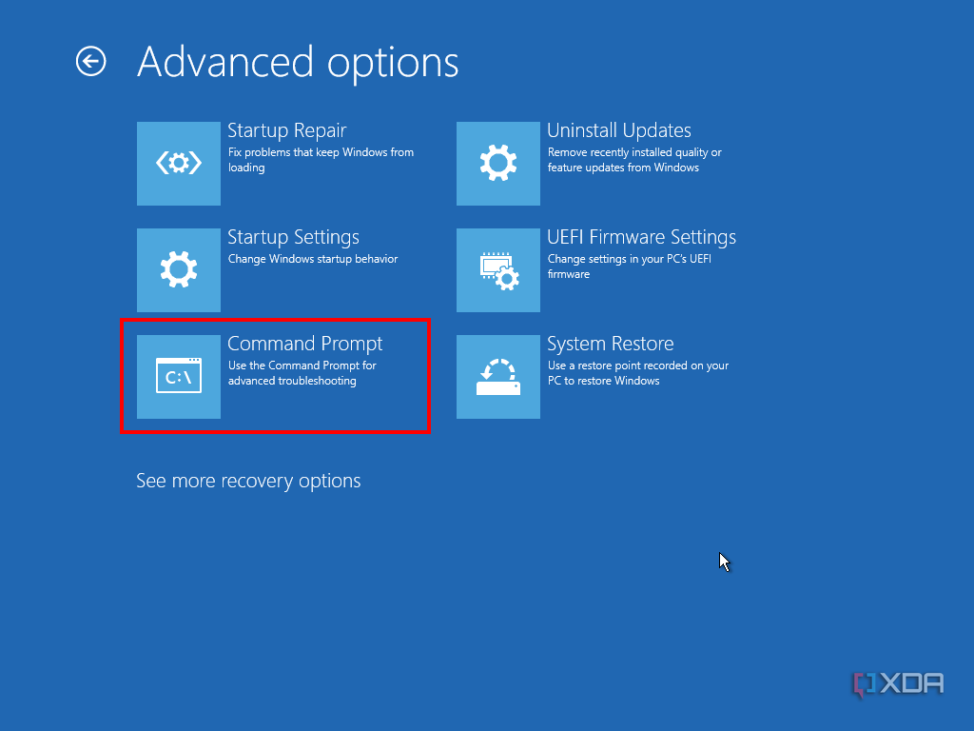Click 'Fix problems that keep Windows from loading'

click(x=321, y=160)
